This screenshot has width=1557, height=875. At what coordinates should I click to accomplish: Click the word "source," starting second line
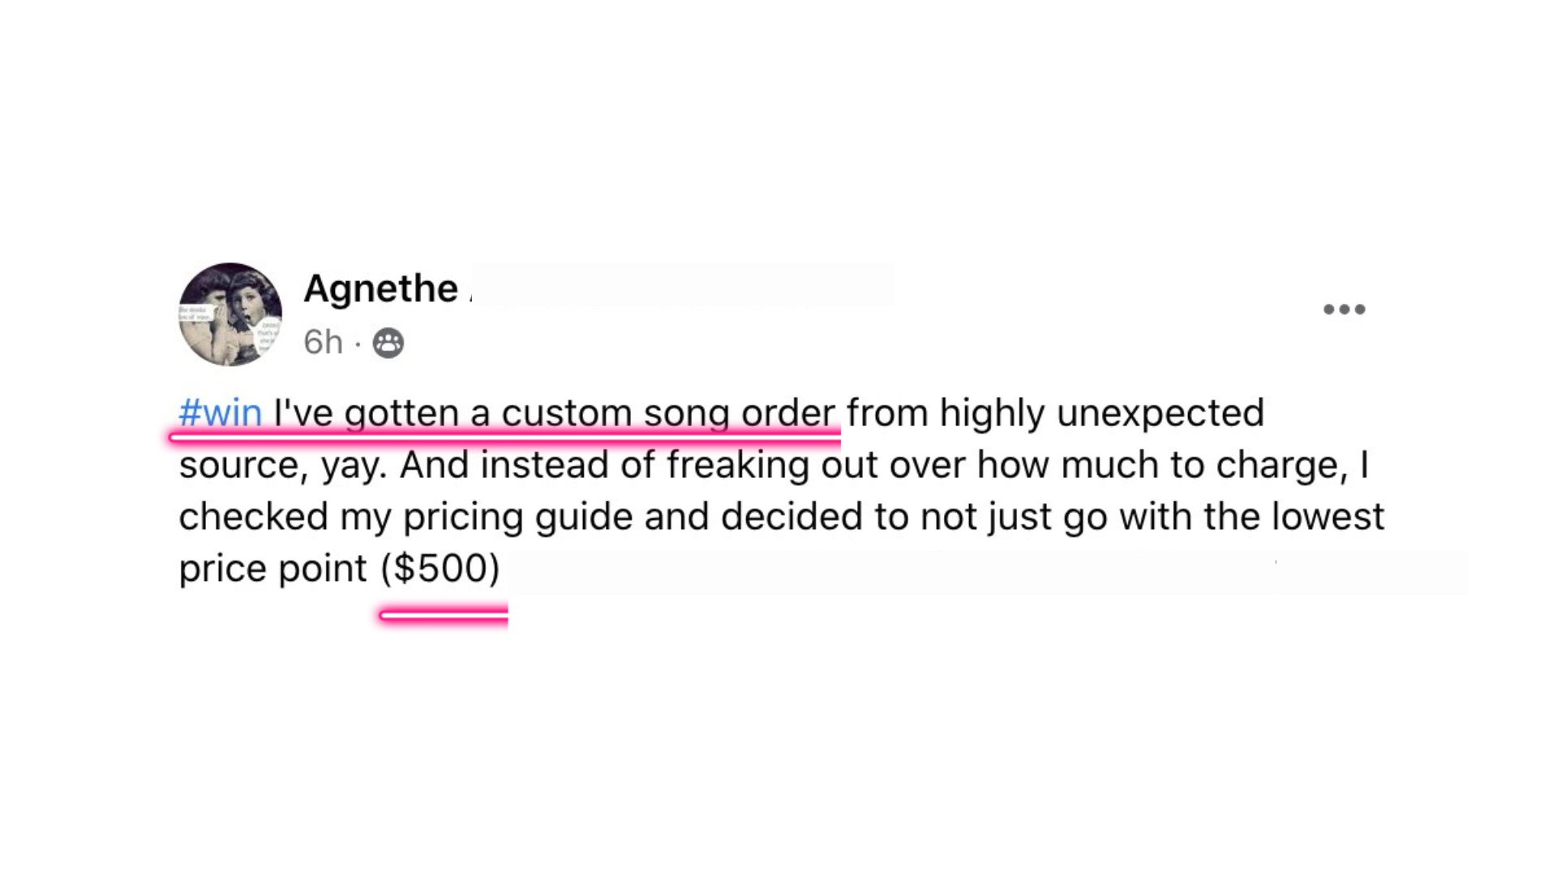tap(243, 465)
